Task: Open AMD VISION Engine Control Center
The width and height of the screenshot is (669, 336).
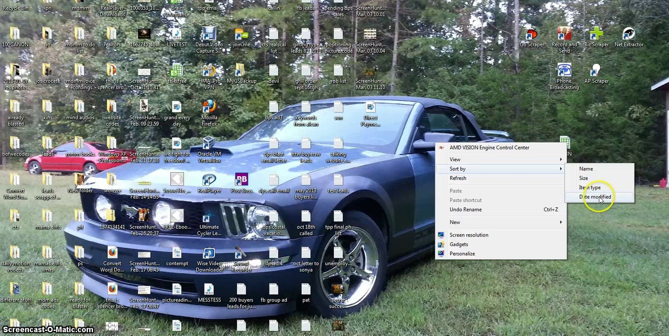Action: pyautogui.click(x=501, y=147)
